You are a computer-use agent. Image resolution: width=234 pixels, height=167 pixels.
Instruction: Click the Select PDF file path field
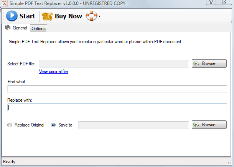pyautogui.click(x=114, y=64)
